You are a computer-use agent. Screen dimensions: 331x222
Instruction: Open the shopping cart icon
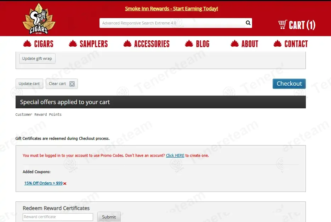tap(282, 25)
